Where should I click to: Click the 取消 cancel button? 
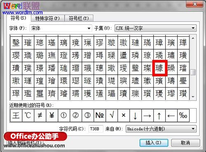(x=185, y=143)
